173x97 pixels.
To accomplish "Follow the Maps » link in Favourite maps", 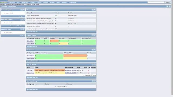I will pyautogui.click(x=22, y=36).
